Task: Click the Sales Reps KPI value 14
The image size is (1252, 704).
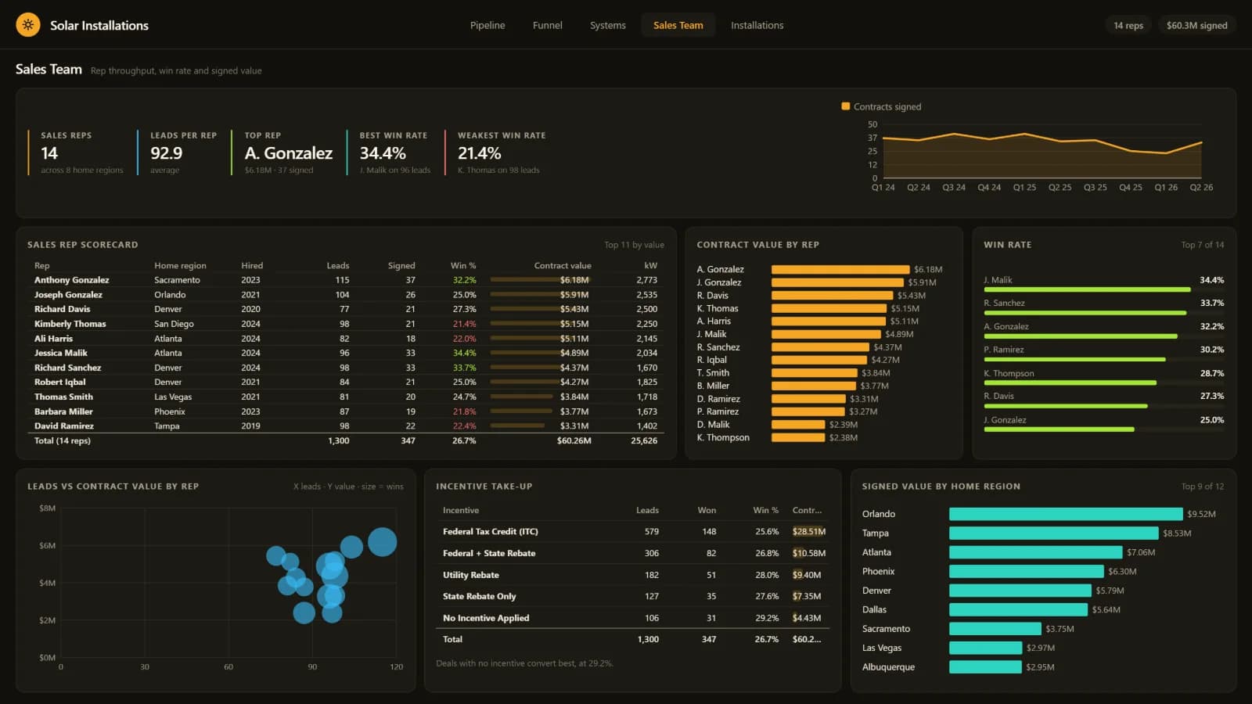Action: [49, 153]
